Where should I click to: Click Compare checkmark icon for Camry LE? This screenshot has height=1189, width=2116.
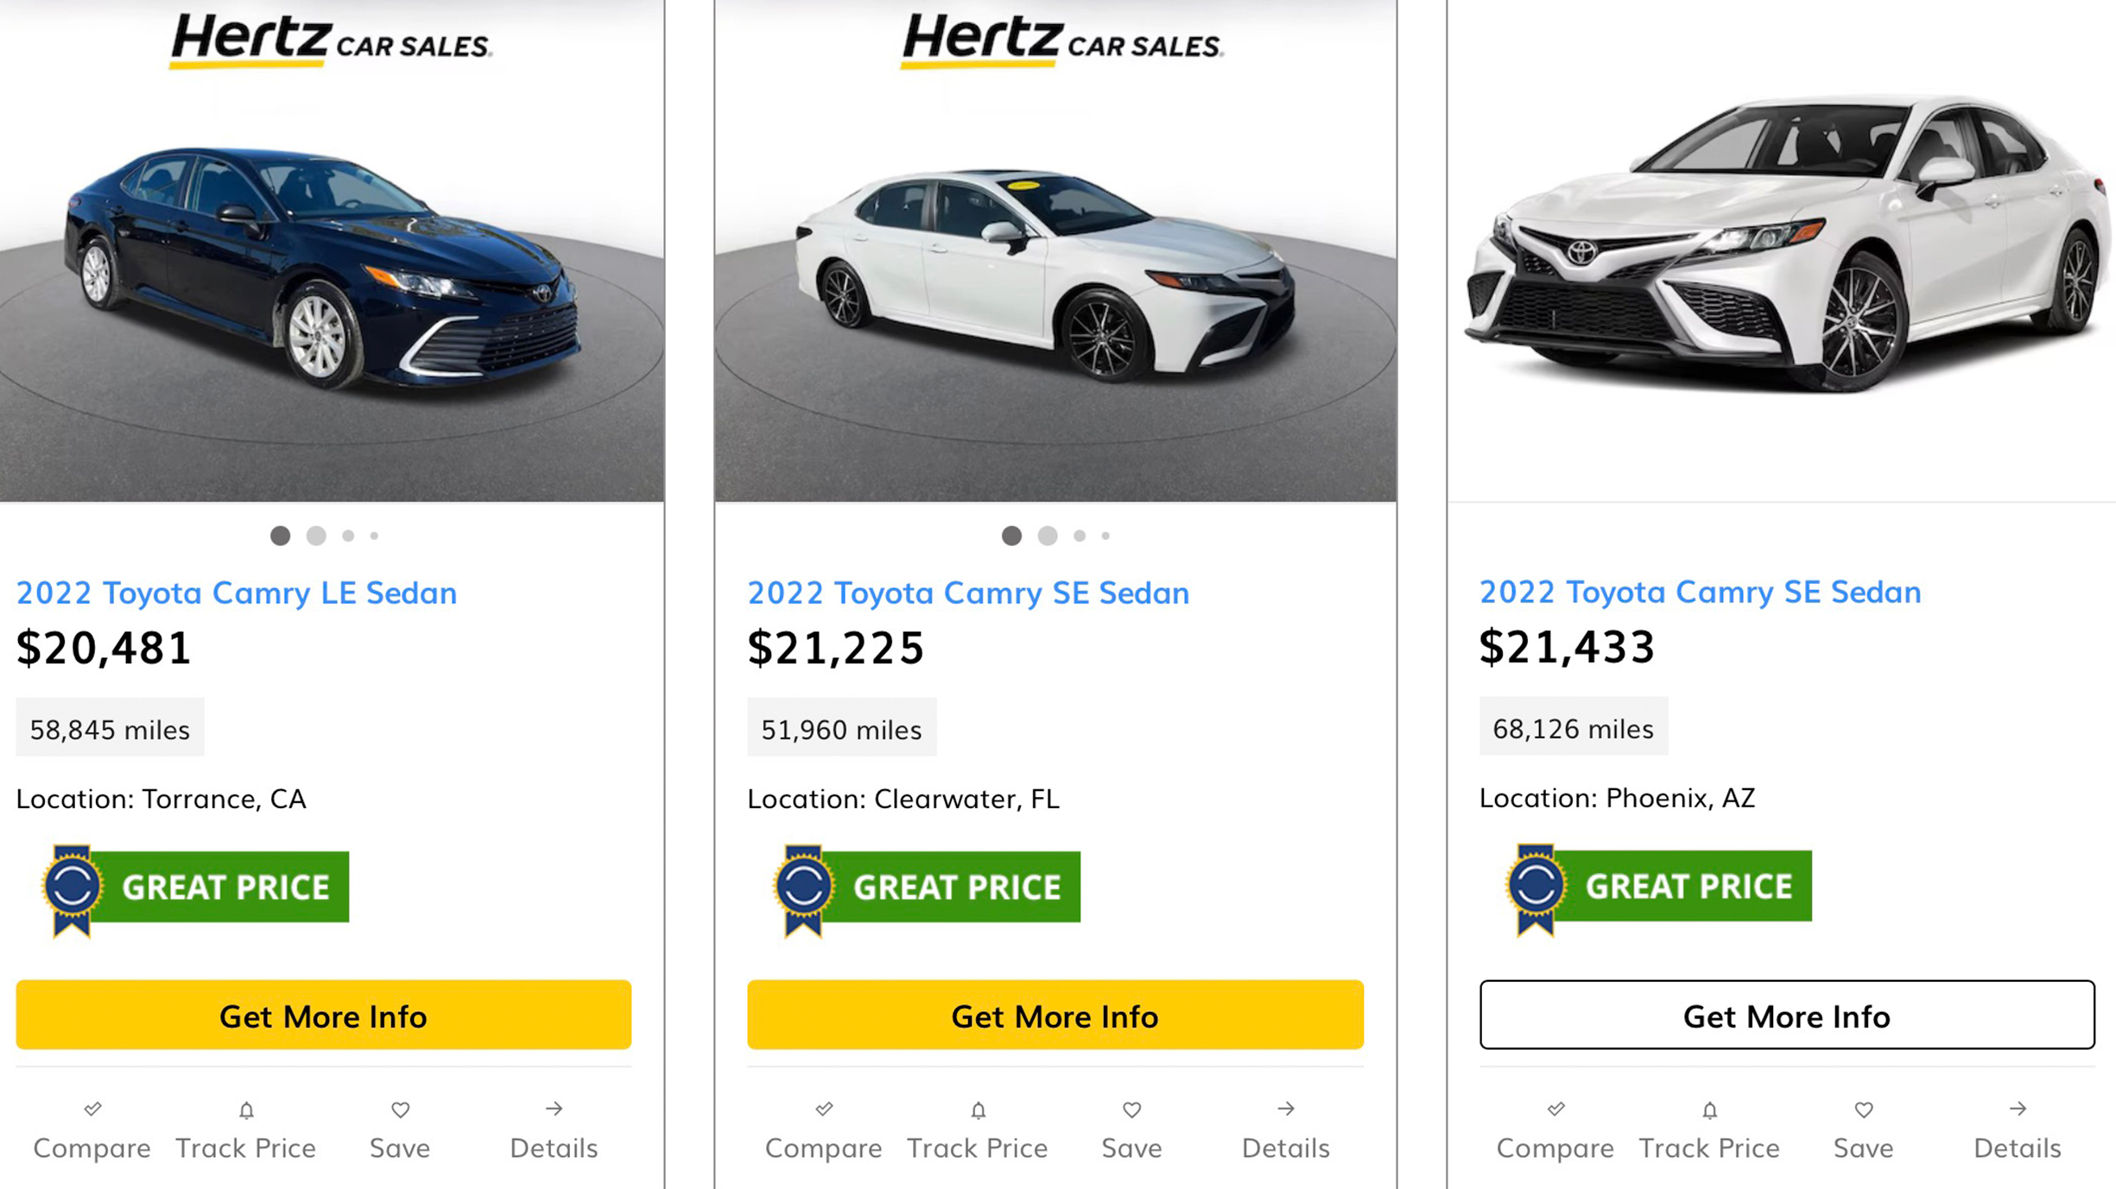pos(92,1110)
